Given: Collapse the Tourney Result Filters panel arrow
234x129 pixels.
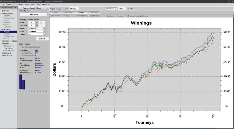Looking at the screenshot, I should click(x=47, y=8).
